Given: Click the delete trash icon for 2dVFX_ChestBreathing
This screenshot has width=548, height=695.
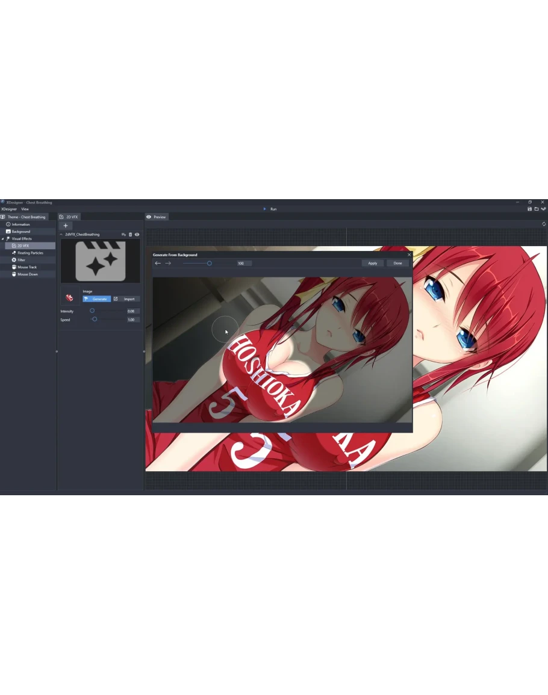Looking at the screenshot, I should (x=130, y=235).
